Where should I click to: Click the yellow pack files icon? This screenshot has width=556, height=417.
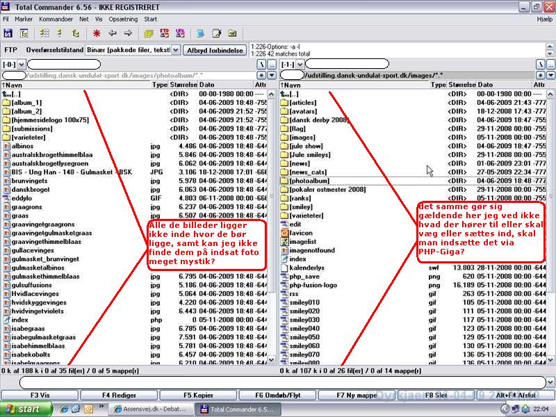pyautogui.click(x=149, y=33)
